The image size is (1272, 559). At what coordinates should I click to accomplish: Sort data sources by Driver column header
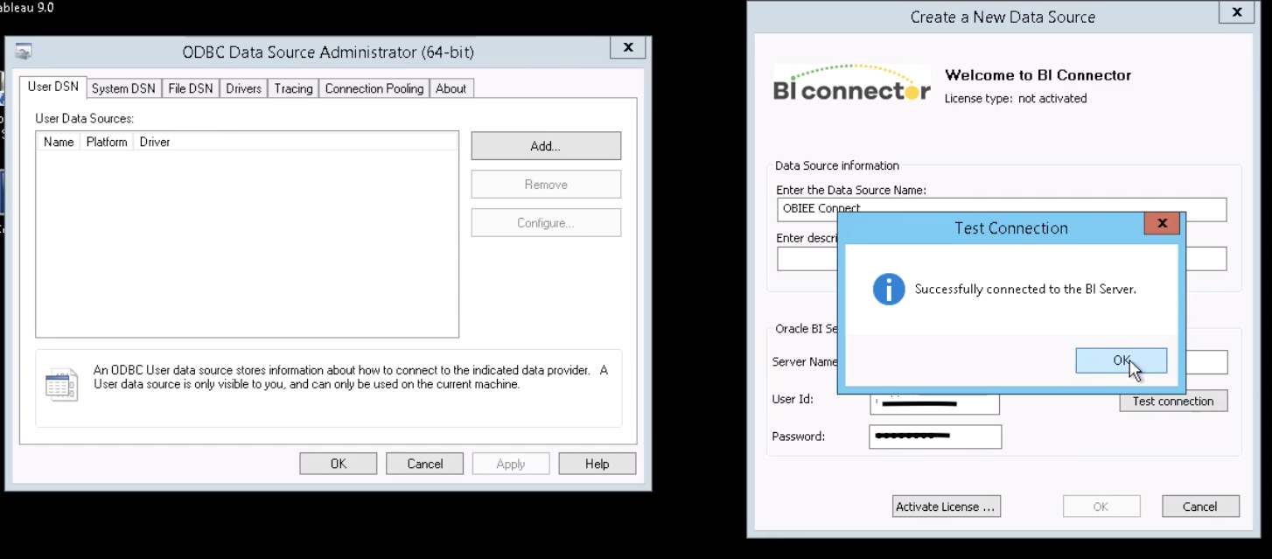click(155, 142)
